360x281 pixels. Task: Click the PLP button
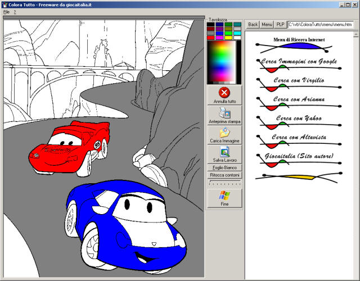pos(280,24)
